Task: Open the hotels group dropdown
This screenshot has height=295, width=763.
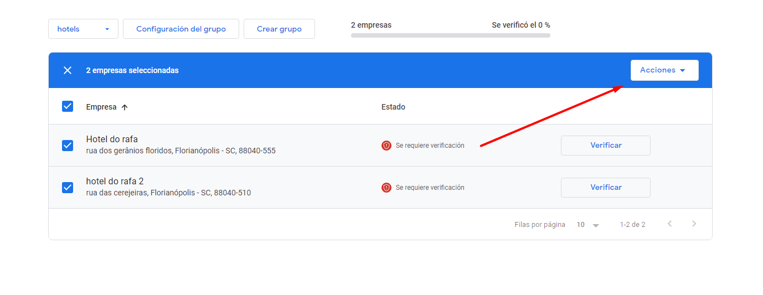Action: point(83,29)
